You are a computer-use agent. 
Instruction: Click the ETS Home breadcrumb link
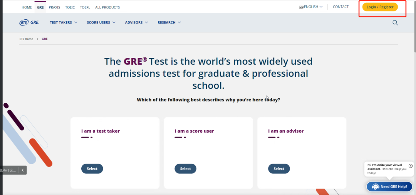point(26,39)
